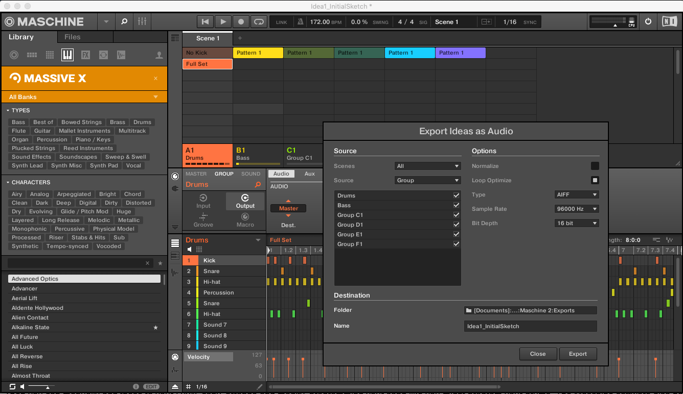The width and height of the screenshot is (683, 394).
Task: Uncheck the Drums group checkbox in export list
Action: (x=456, y=195)
